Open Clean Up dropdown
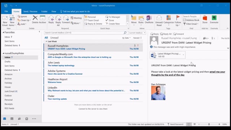Screen dimensions: 231x130 [24, 20]
